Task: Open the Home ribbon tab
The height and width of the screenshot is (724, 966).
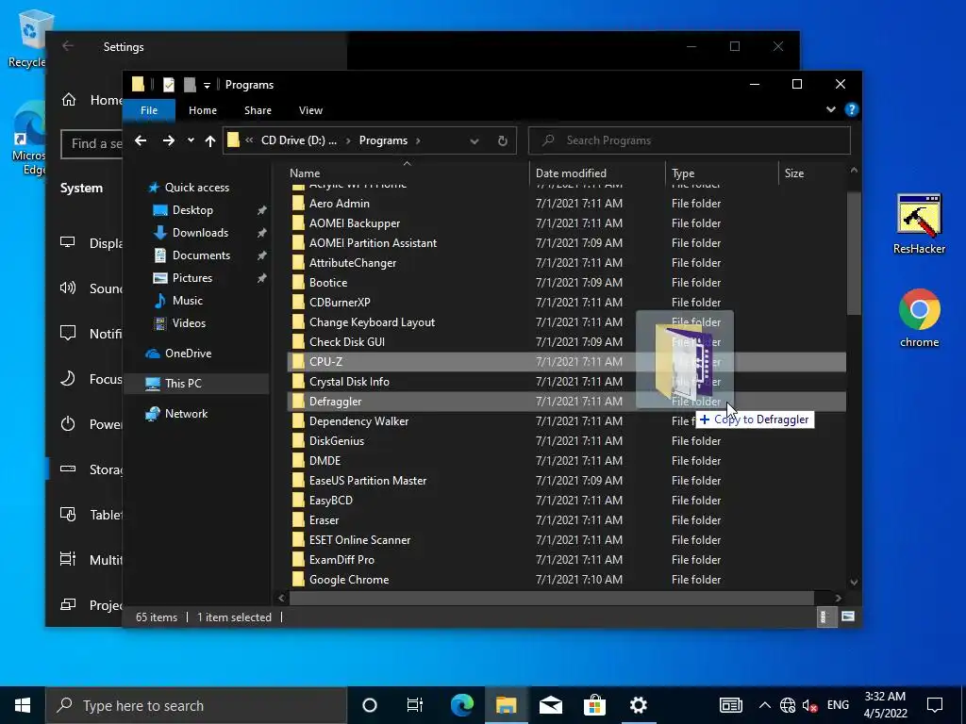Action: click(203, 110)
